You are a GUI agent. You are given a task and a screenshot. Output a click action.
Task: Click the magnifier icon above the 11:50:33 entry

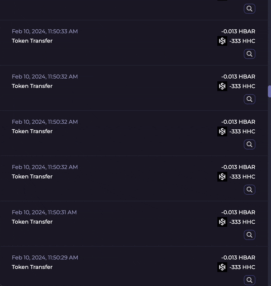[x=249, y=9]
